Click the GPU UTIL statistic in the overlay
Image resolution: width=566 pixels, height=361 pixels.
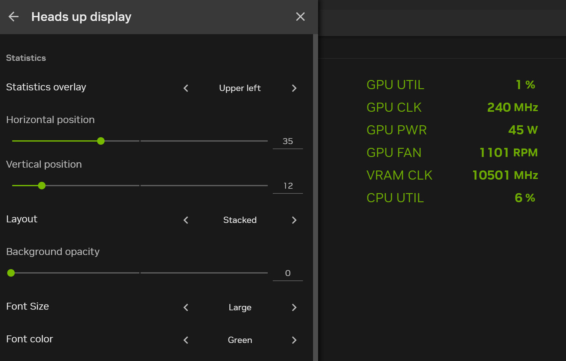(x=395, y=85)
